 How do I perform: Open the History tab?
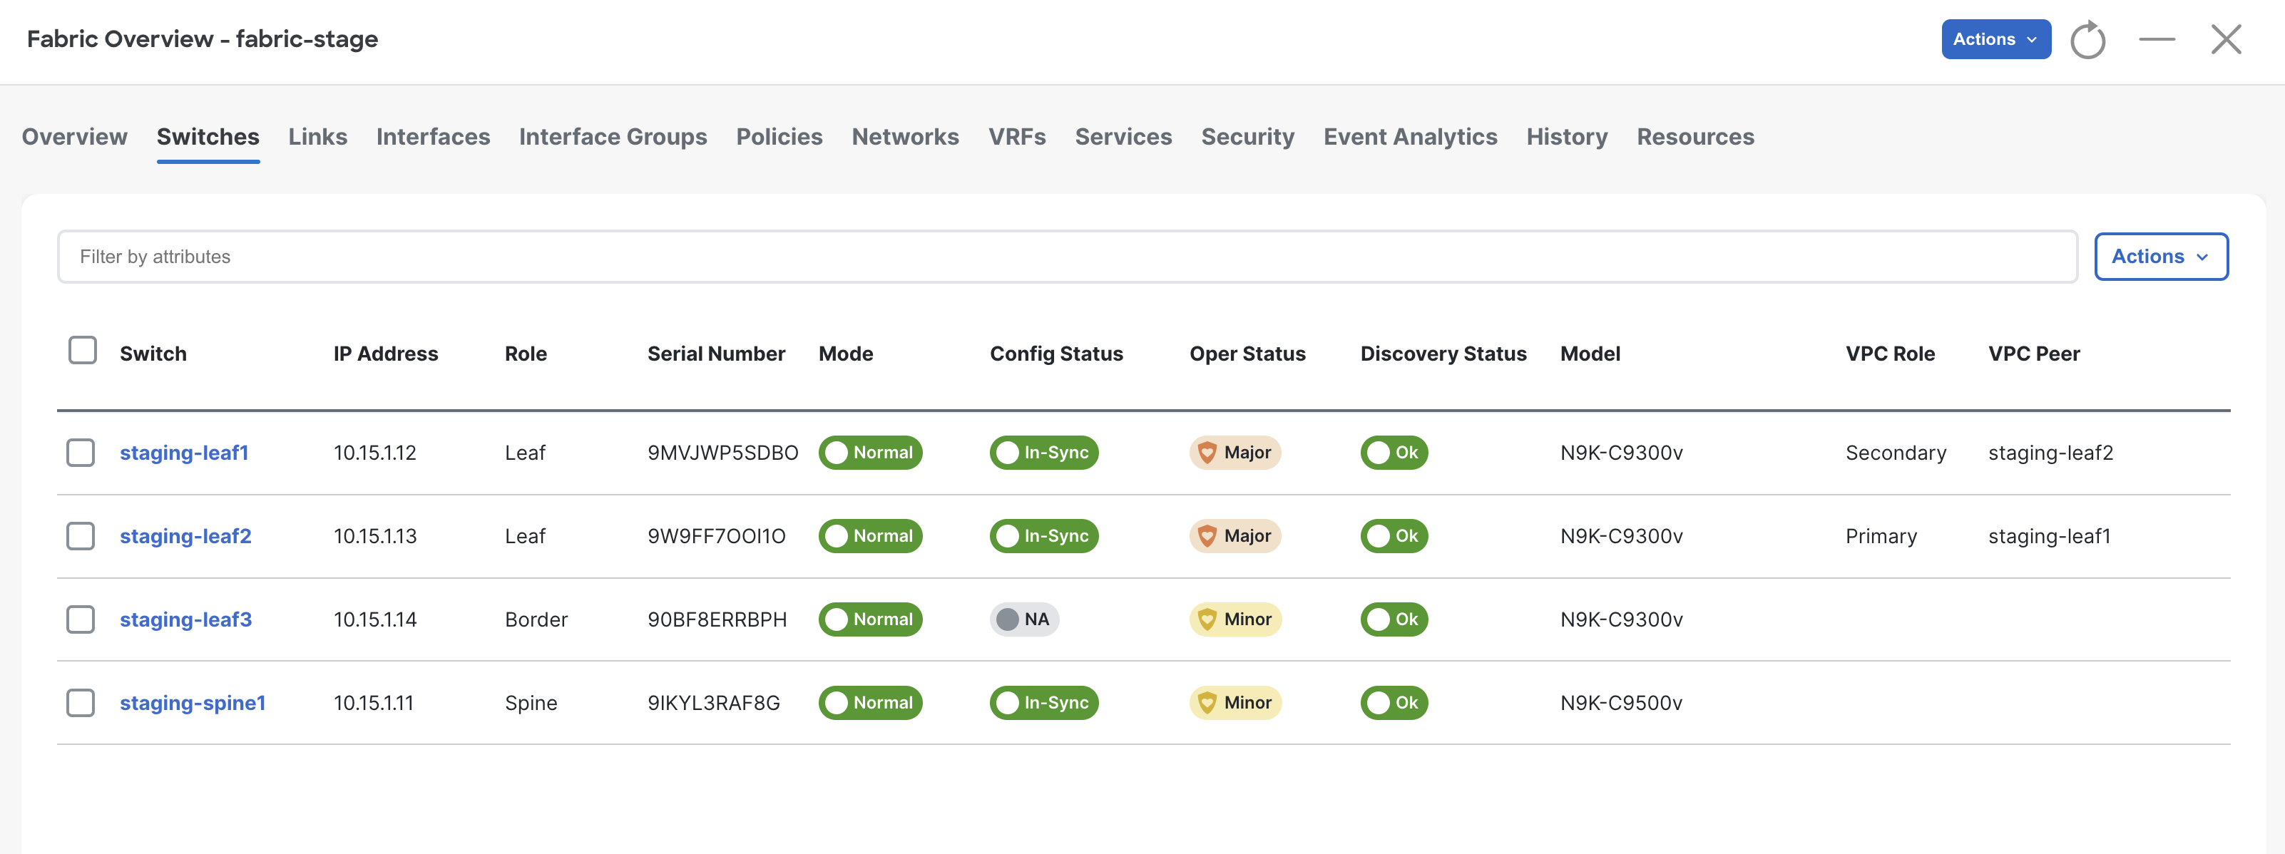[1567, 138]
